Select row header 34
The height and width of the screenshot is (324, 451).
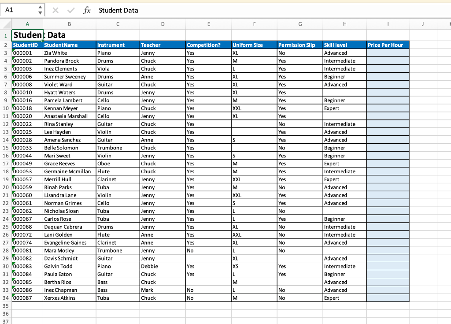(6, 298)
